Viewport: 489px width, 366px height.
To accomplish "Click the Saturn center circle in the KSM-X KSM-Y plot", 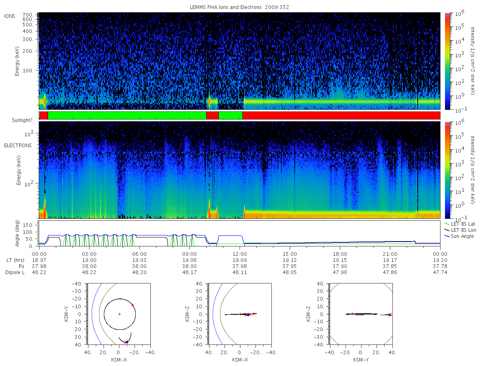I will point(119,314).
